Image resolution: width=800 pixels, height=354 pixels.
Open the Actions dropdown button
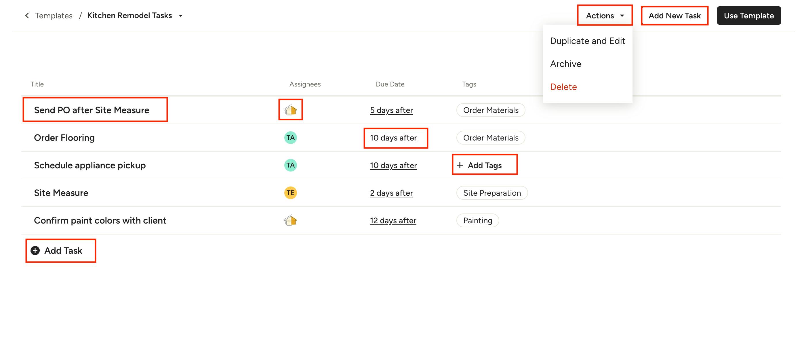pyautogui.click(x=605, y=16)
